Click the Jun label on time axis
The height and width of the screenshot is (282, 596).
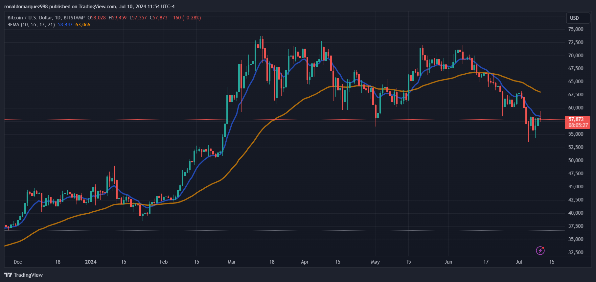click(x=448, y=262)
